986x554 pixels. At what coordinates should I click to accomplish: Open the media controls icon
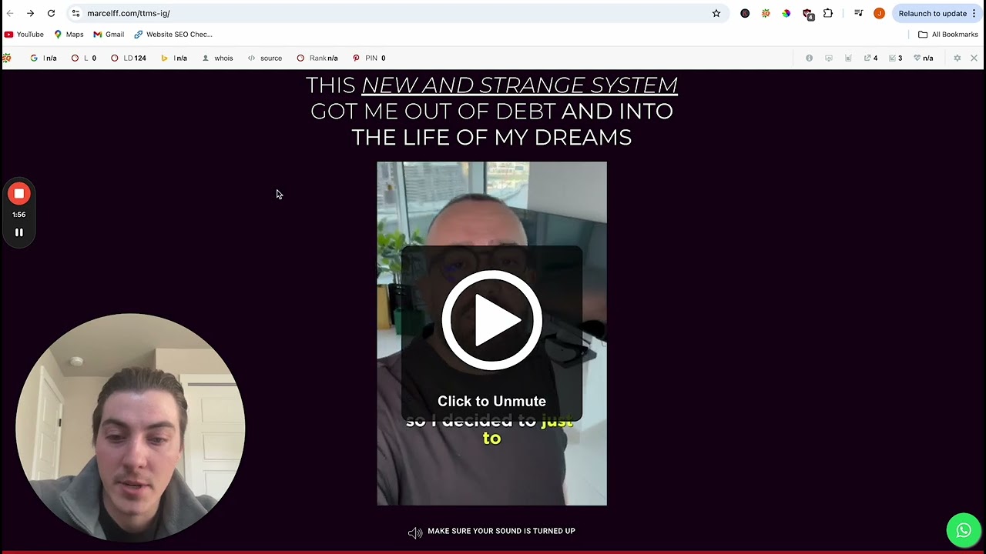(859, 13)
